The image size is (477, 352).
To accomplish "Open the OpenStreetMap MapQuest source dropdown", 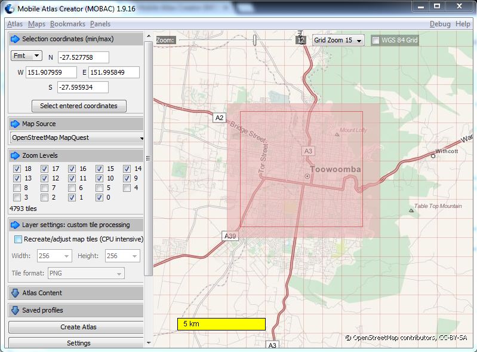I will 77,137.
